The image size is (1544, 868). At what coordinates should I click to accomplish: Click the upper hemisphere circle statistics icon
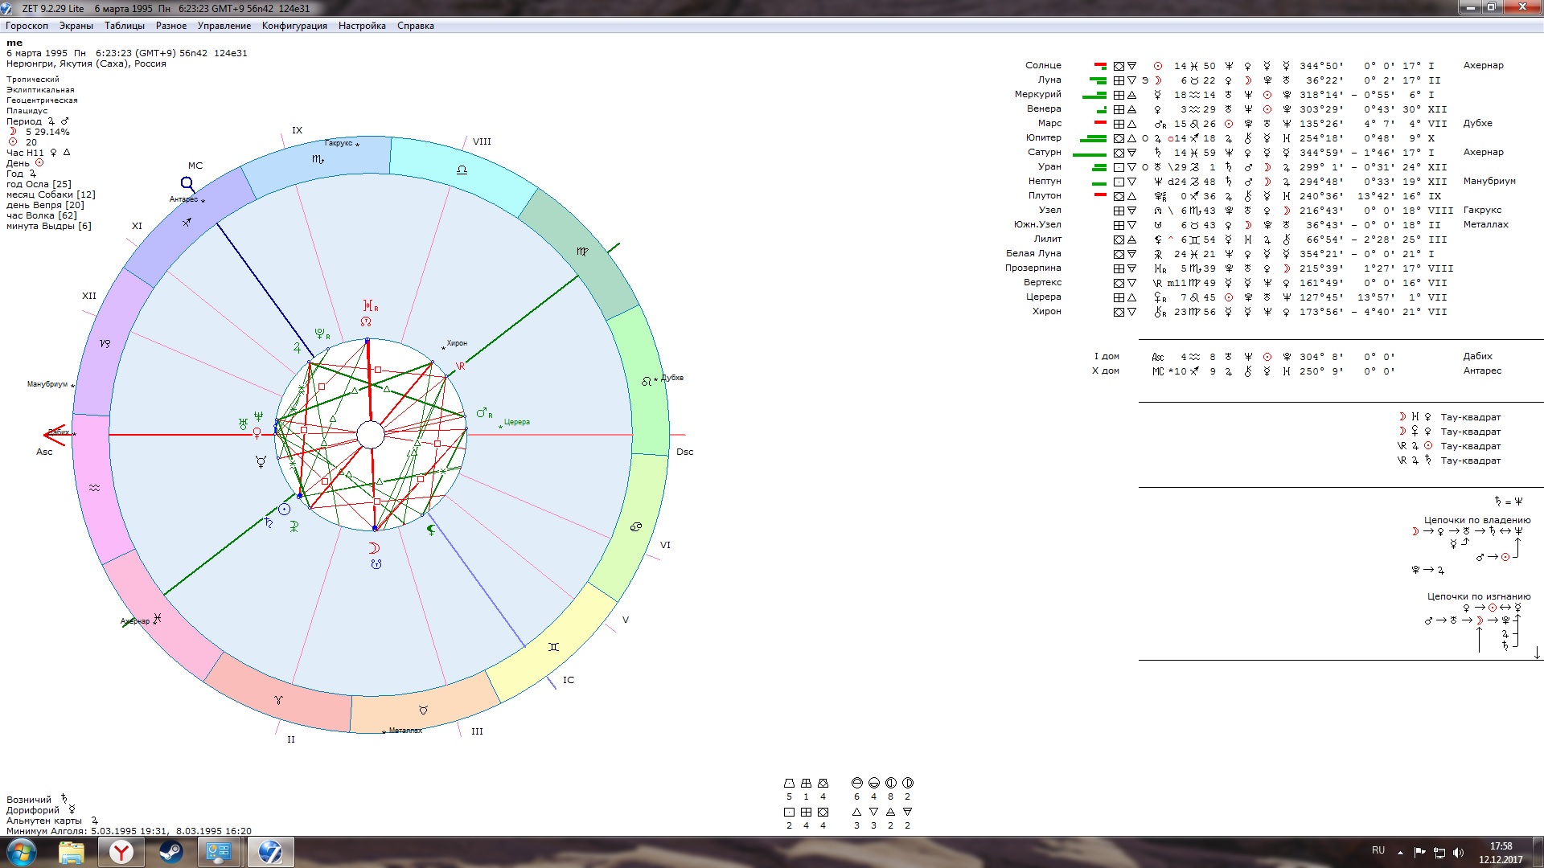856,783
